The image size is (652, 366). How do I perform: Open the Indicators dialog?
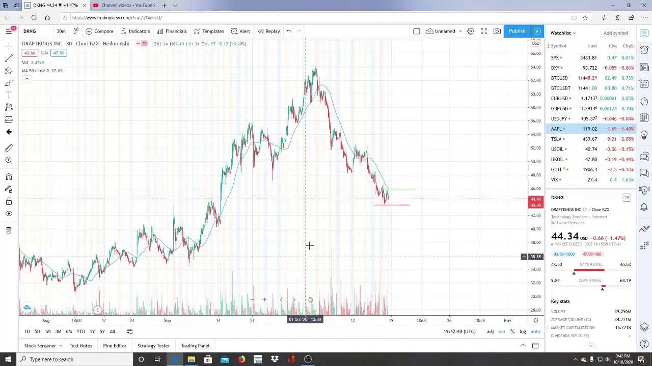[135, 31]
